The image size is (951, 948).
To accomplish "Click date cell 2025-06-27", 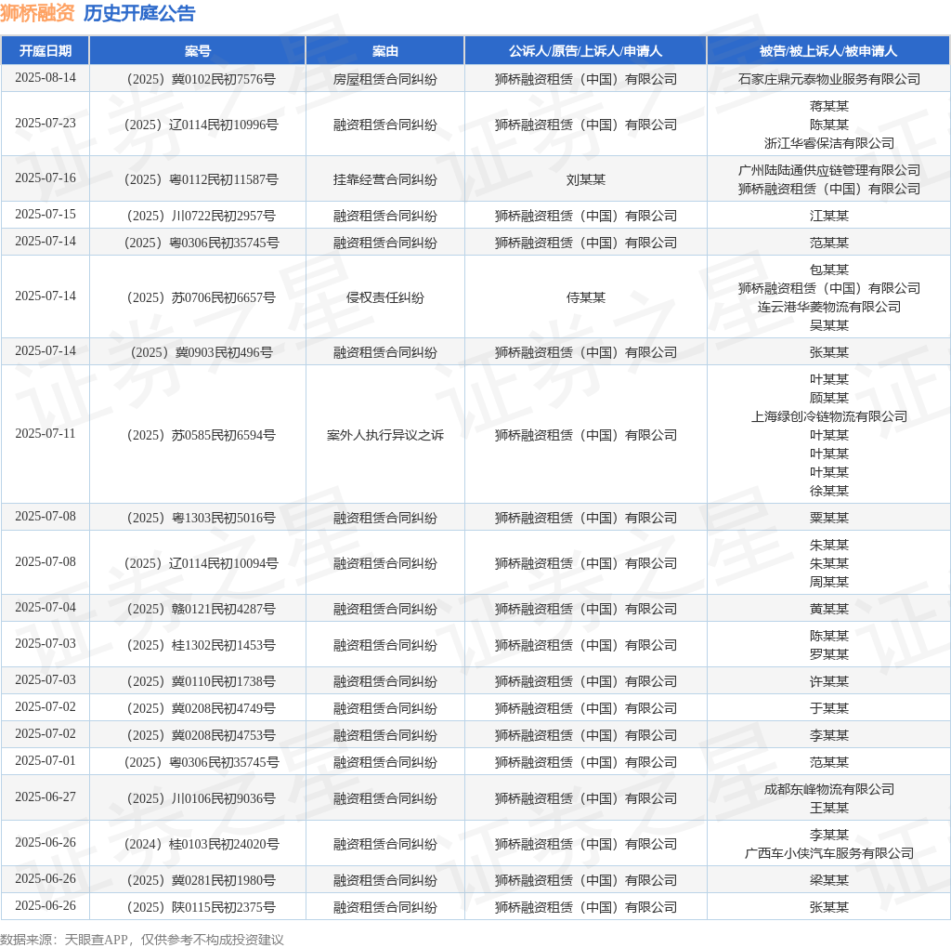I will click(x=46, y=797).
